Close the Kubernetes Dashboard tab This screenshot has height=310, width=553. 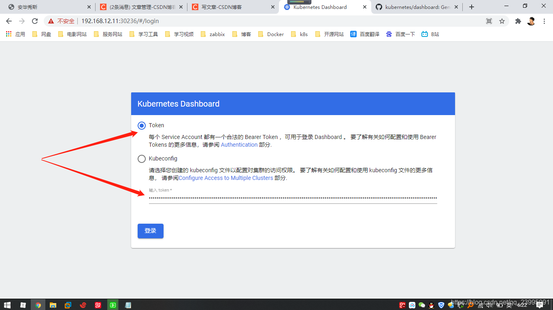[365, 7]
